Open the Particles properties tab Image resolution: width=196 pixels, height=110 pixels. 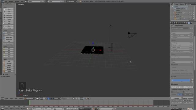pyautogui.click(x=189, y=23)
